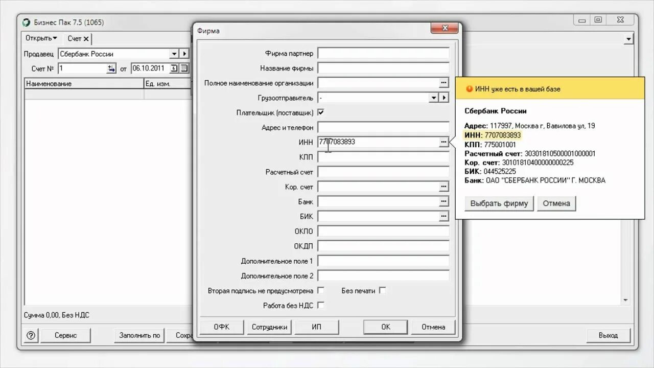Click the date field 06.10.2011

[150, 68]
